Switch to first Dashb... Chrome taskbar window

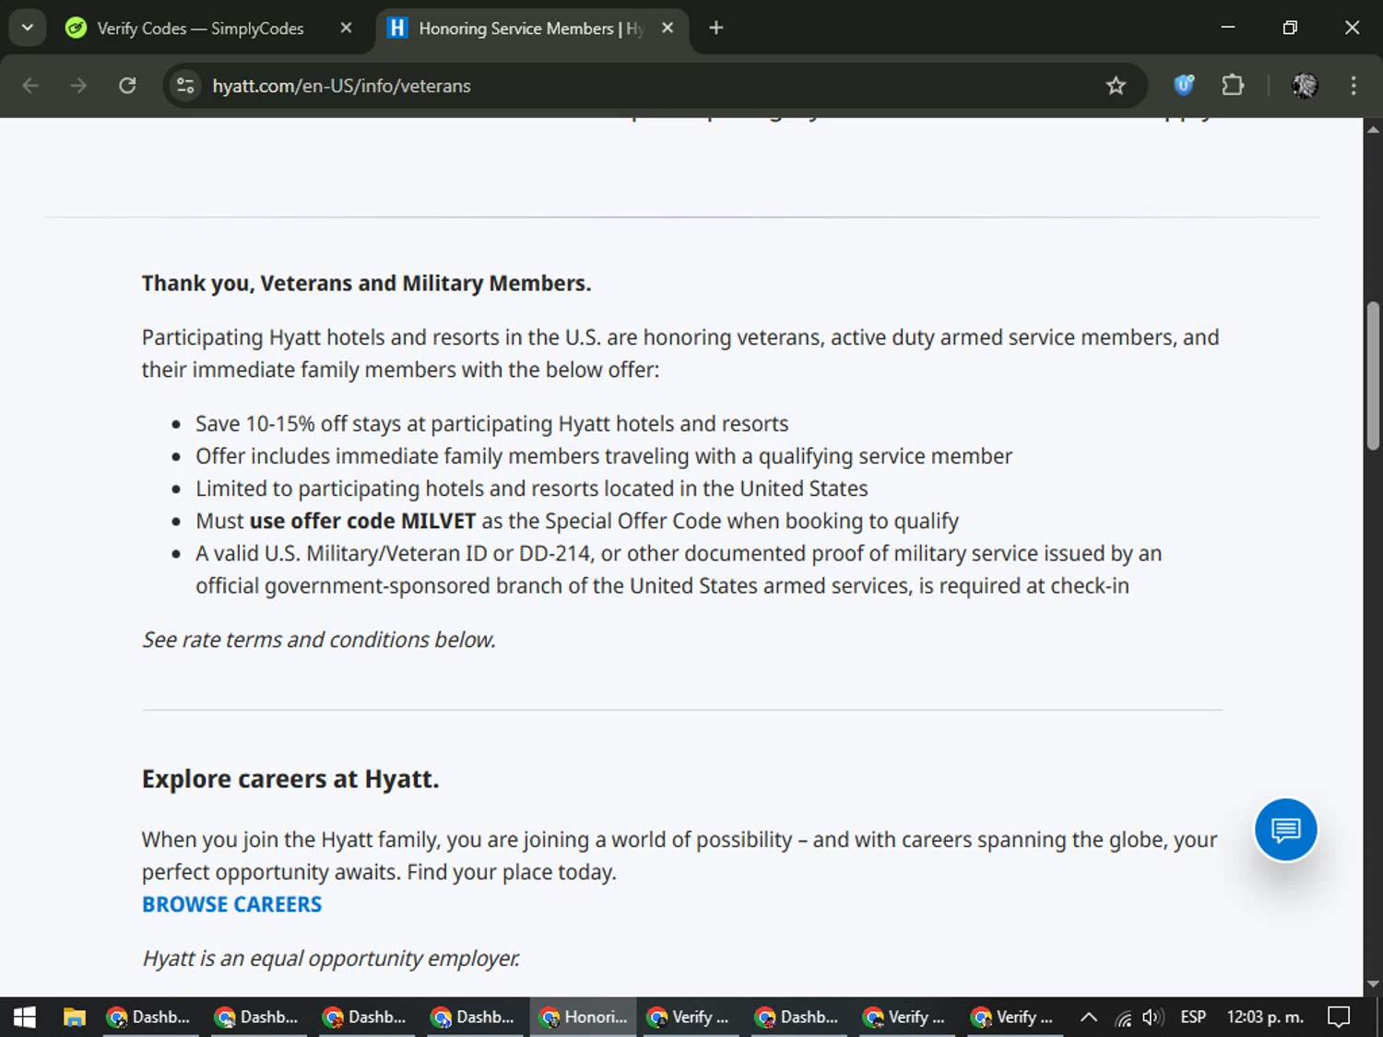(149, 1017)
